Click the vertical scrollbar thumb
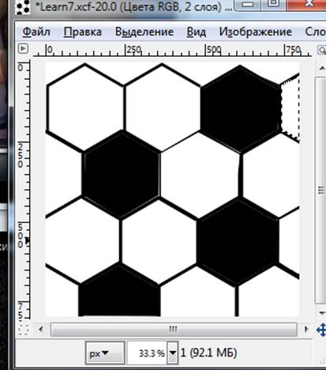Viewport: 326px width, 370px height. 321,190
